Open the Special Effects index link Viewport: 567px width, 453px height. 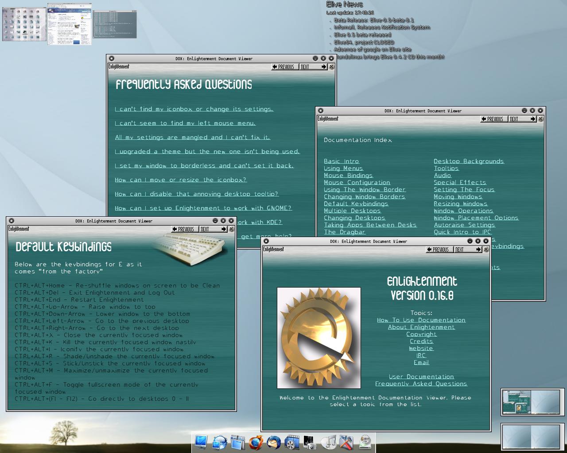(x=460, y=183)
